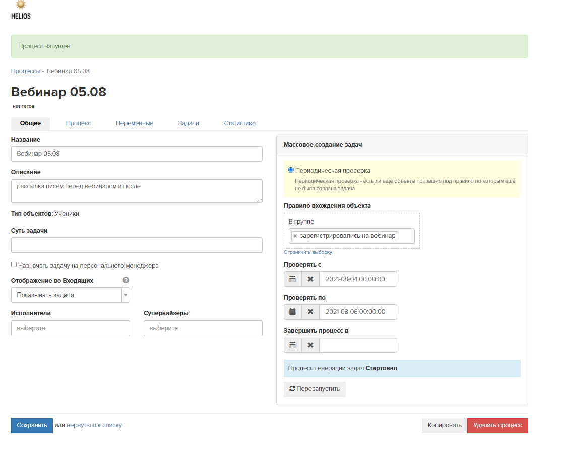Open the Статистика tab

coord(239,123)
